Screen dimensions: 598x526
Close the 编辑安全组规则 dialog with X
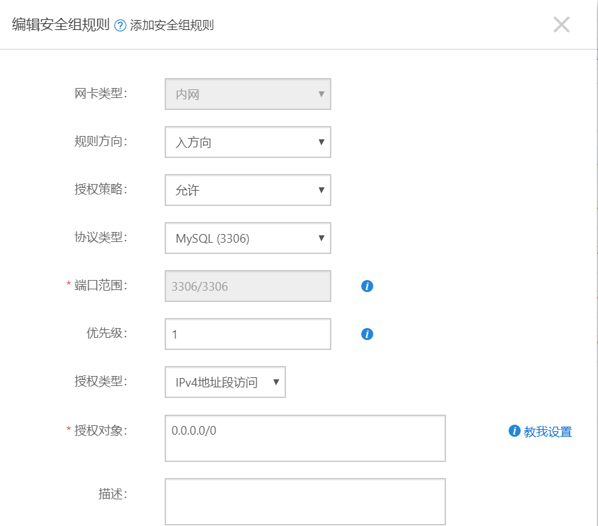click(x=561, y=25)
